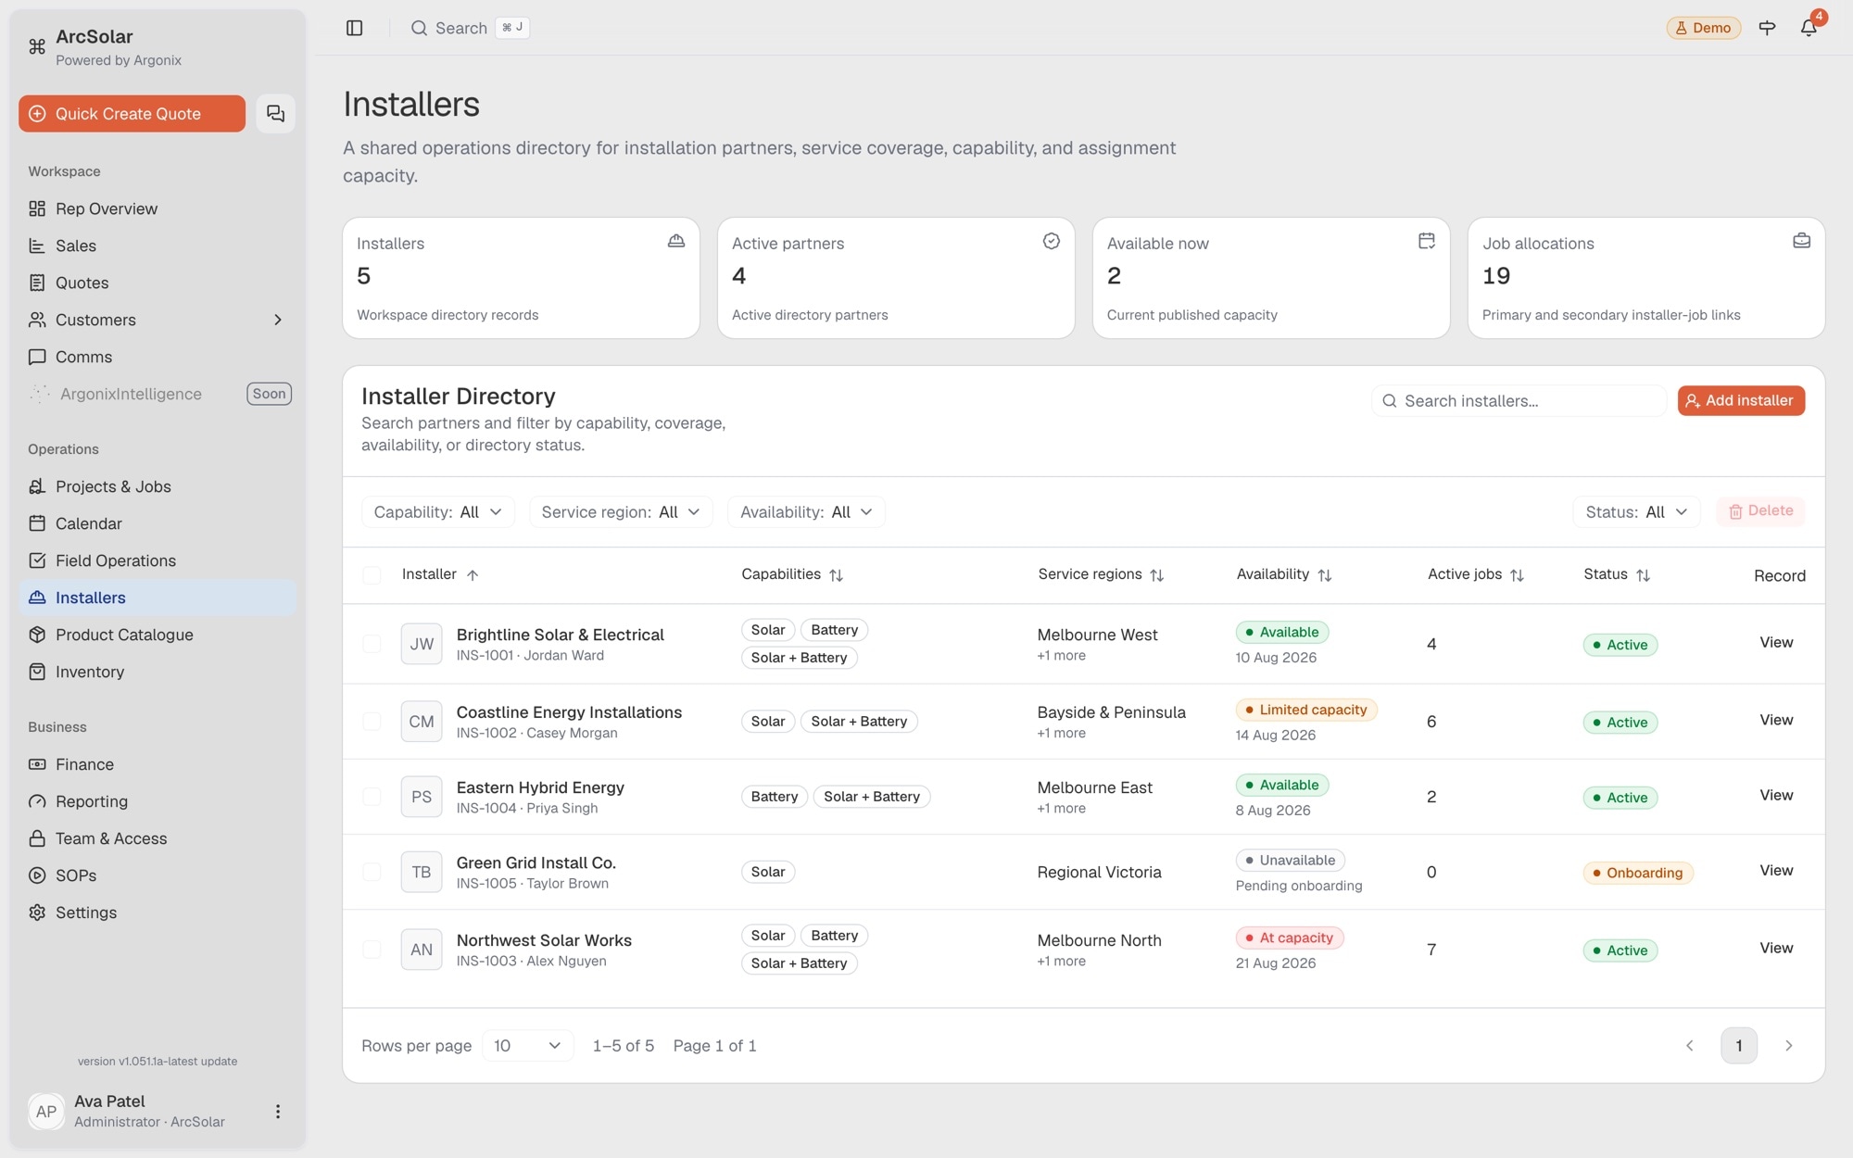
Task: Click the briefcase icon on Job allocations card
Action: pos(1802,241)
